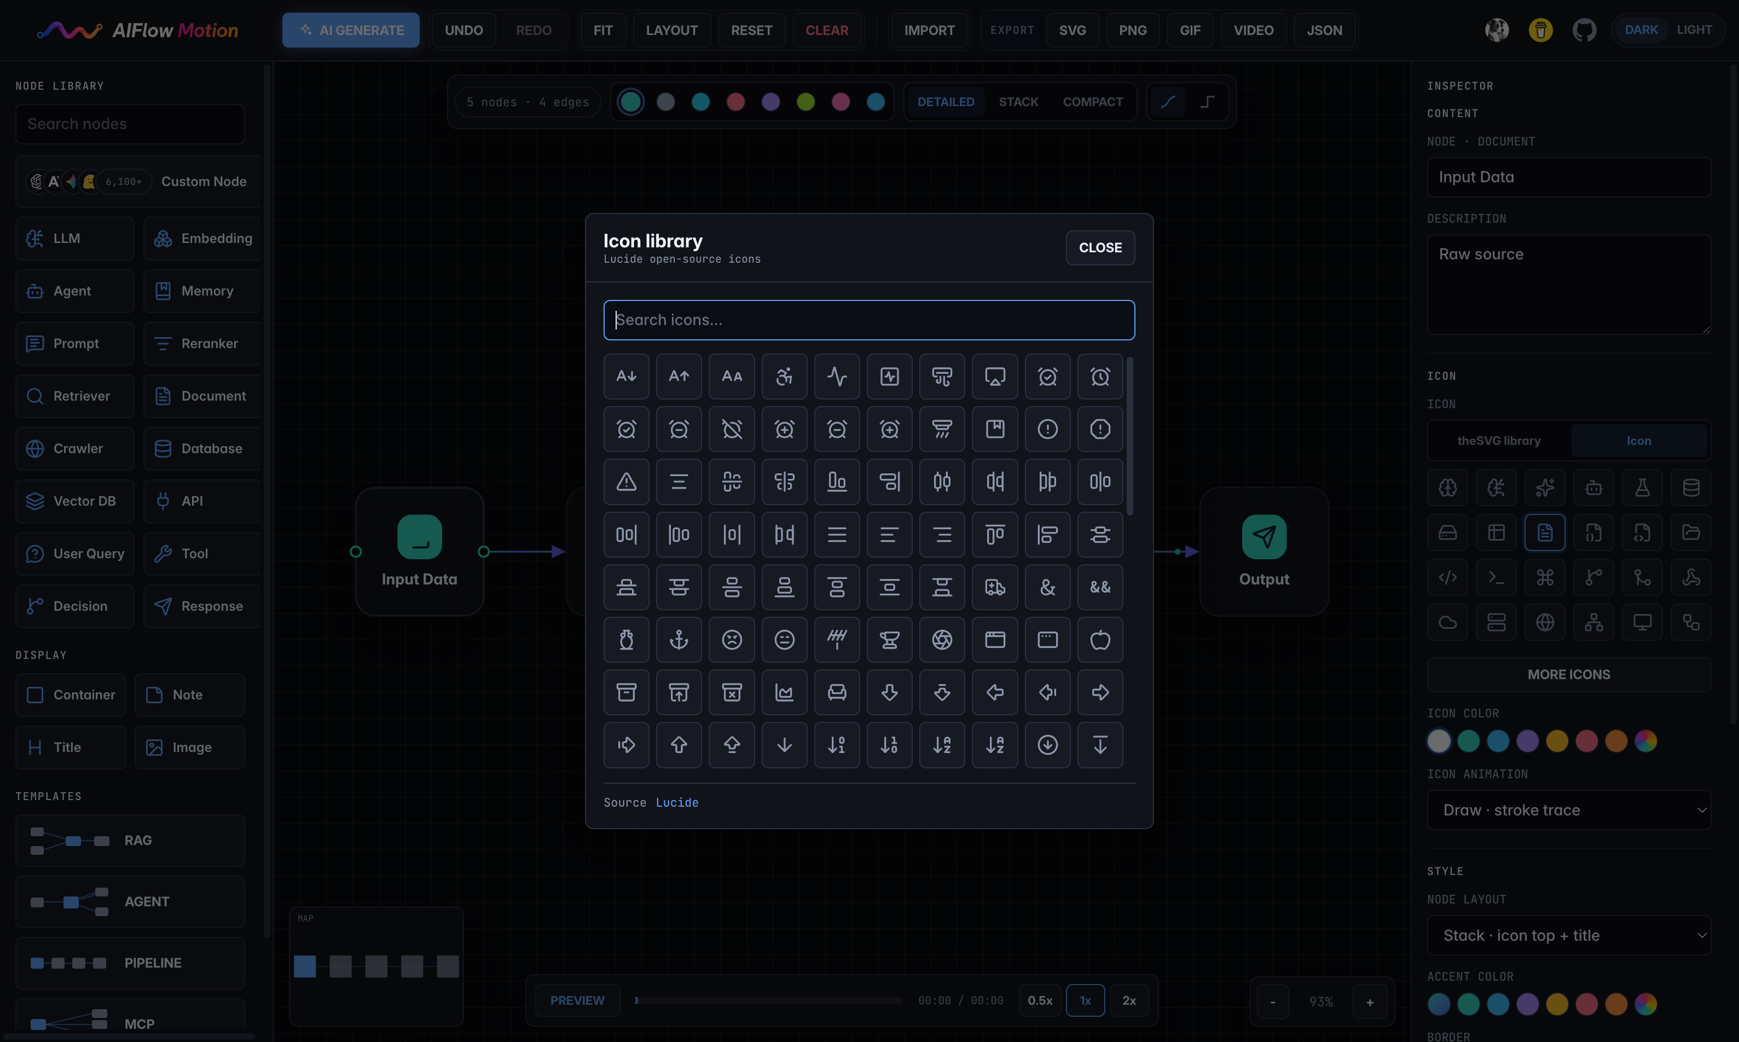Click the Clear button in toolbar
The width and height of the screenshot is (1739, 1042).
826,30
